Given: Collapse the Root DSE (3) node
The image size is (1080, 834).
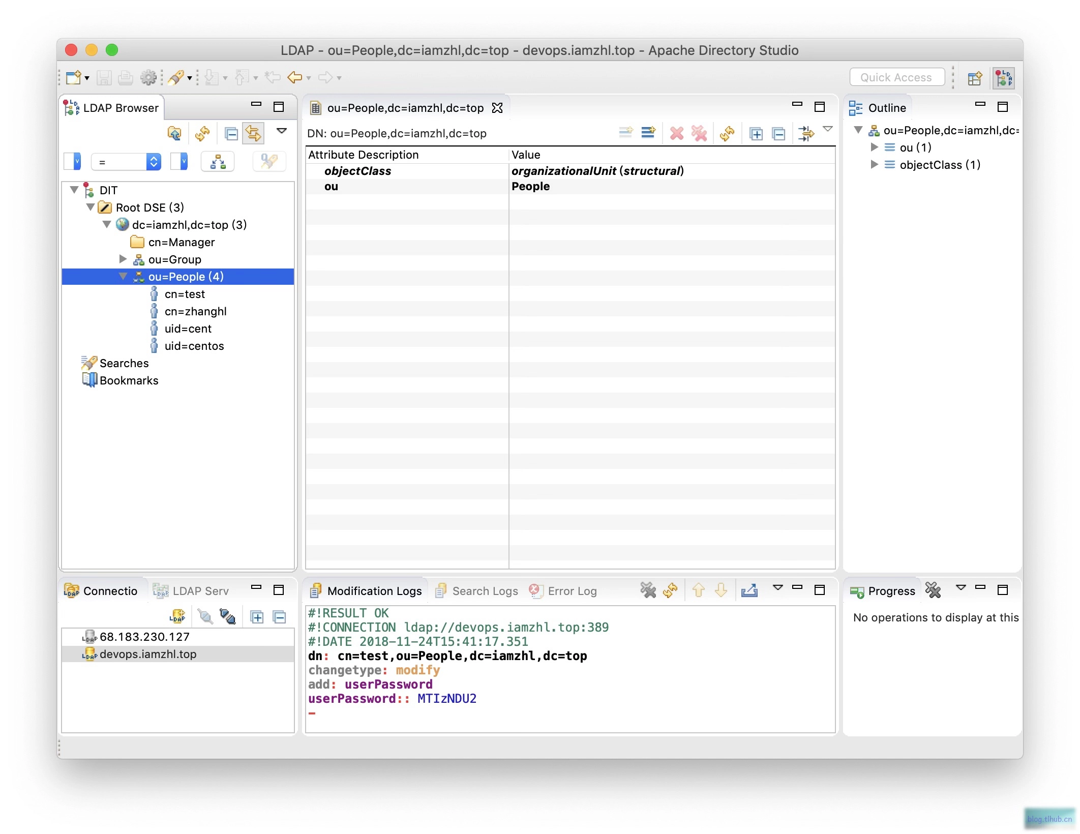Looking at the screenshot, I should (x=91, y=207).
